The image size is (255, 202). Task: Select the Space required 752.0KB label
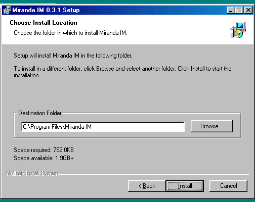click(44, 150)
